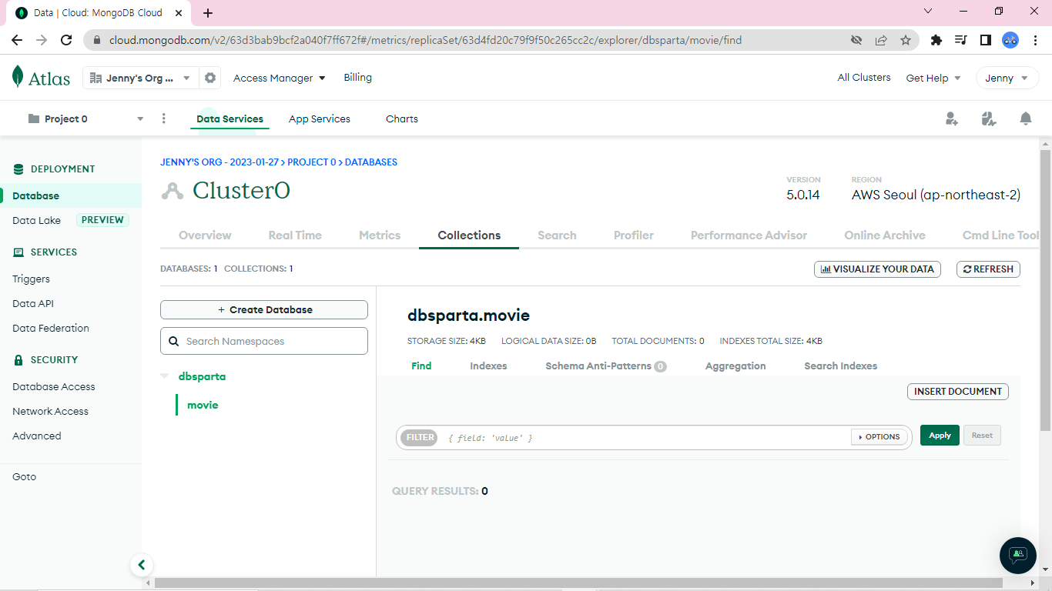Image resolution: width=1052 pixels, height=591 pixels.
Task: Open tab search chevron in title bar
Action: point(928,11)
